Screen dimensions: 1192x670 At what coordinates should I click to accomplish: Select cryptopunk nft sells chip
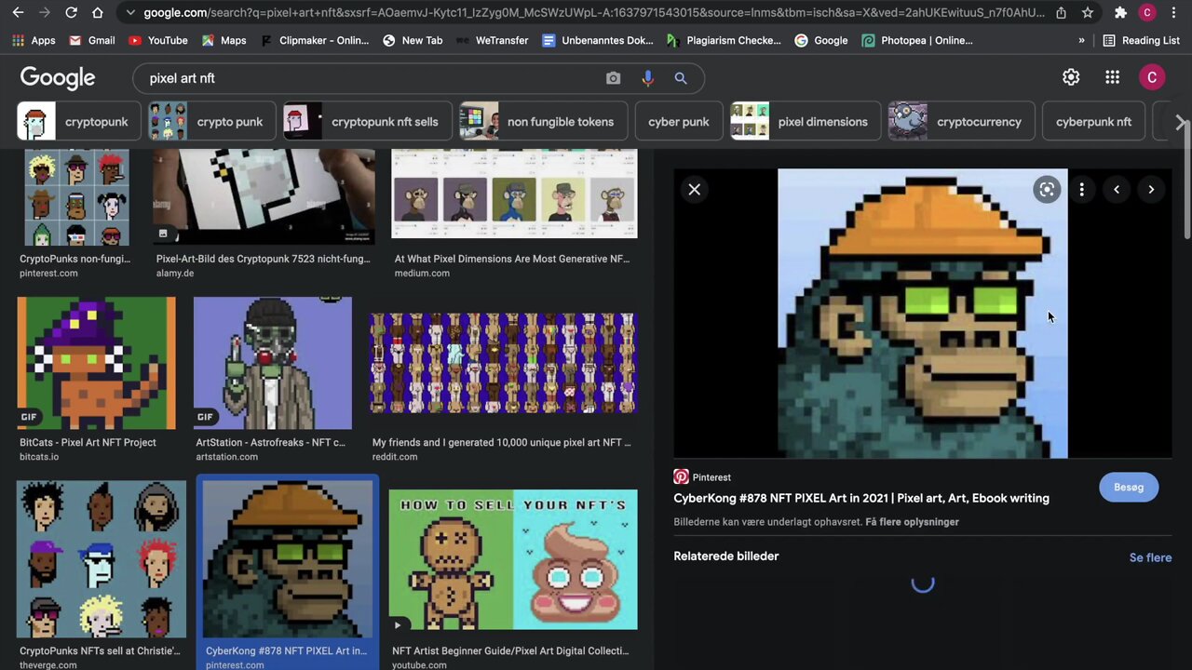(367, 121)
